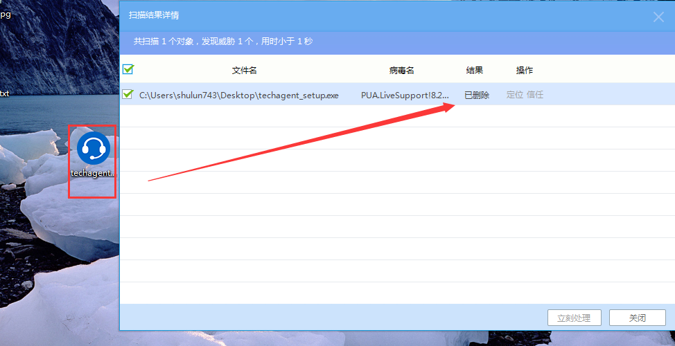Viewport: 675px width, 346px height.
Task: Close the 扫描结果详情 dialog with the X
Action: [658, 17]
